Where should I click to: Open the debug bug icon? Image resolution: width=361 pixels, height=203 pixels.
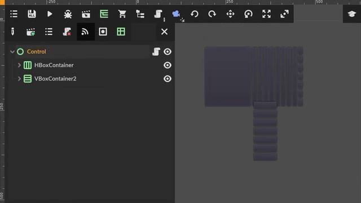tap(68, 14)
